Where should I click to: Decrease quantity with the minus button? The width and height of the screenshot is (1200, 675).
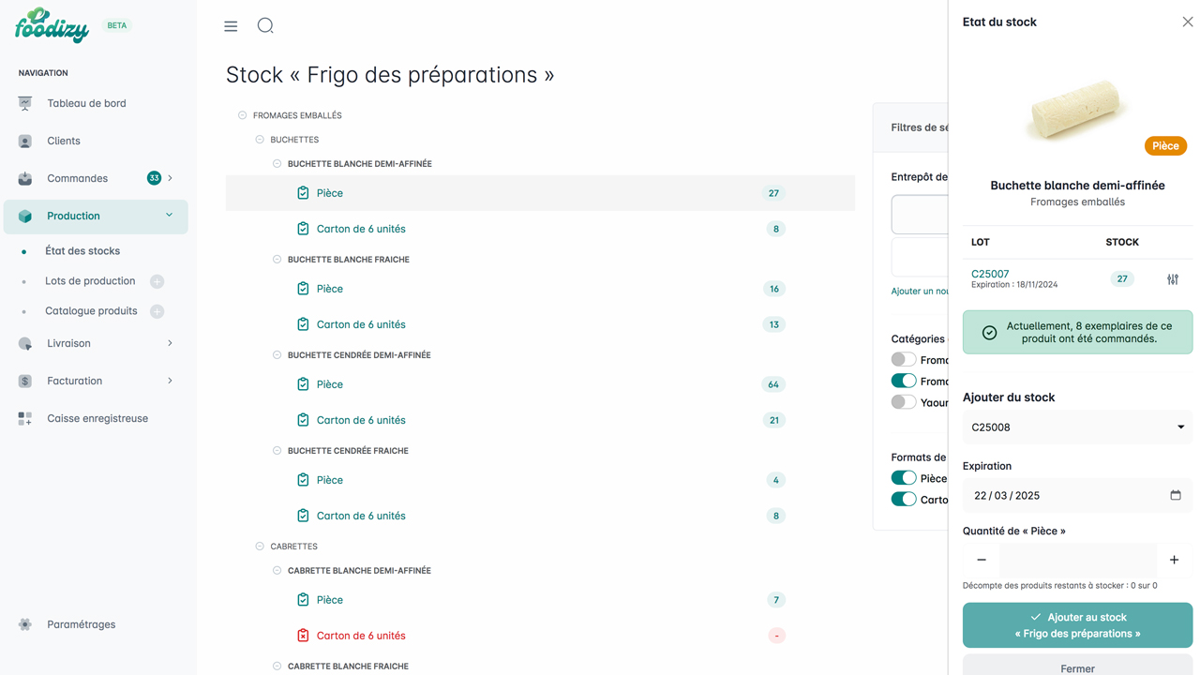tap(982, 560)
